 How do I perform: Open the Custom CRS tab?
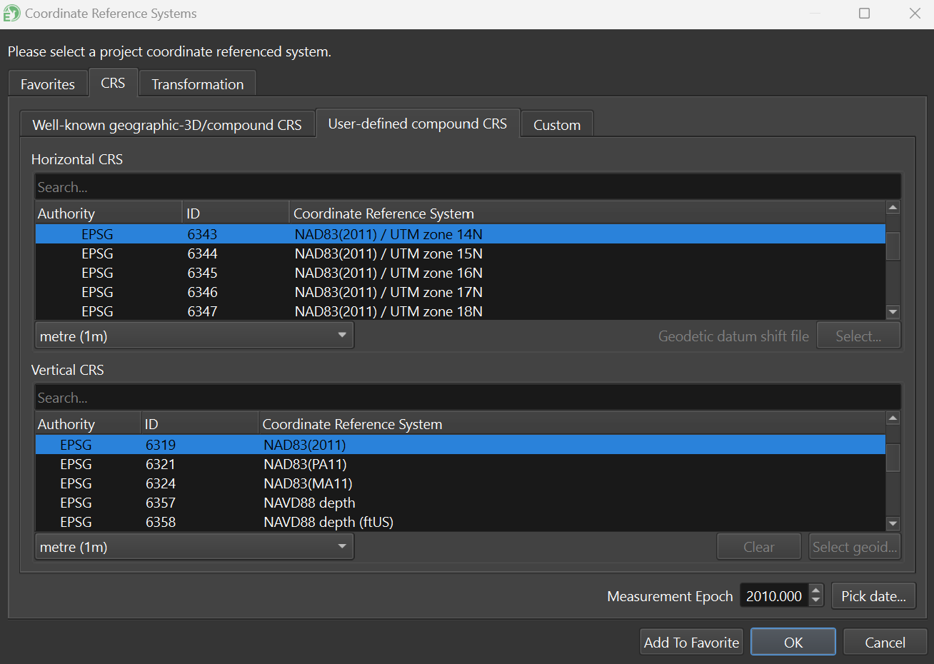point(556,125)
